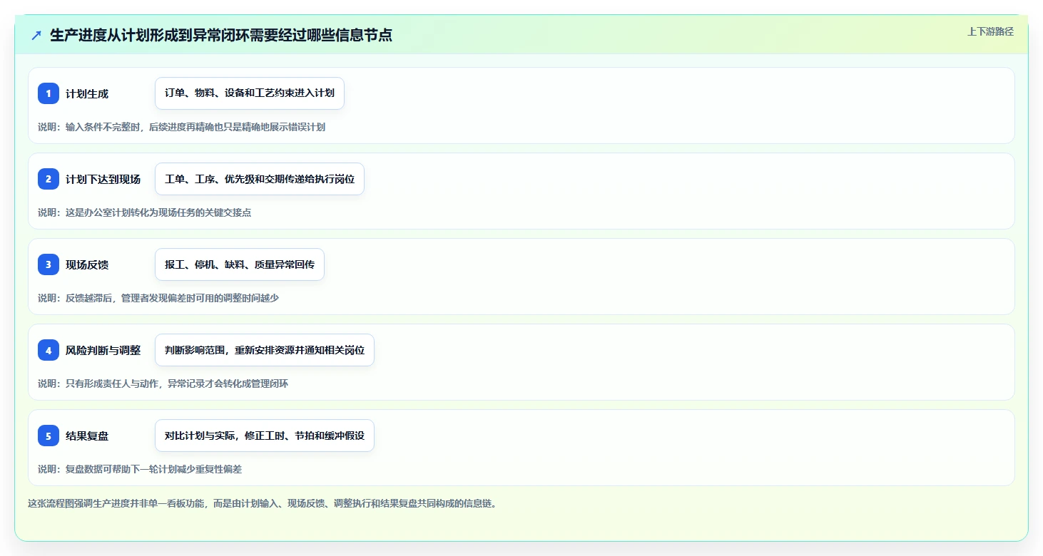Image resolution: width=1043 pixels, height=556 pixels.
Task: Click the note starting 说明:反馈越滞后
Action: (x=158, y=298)
